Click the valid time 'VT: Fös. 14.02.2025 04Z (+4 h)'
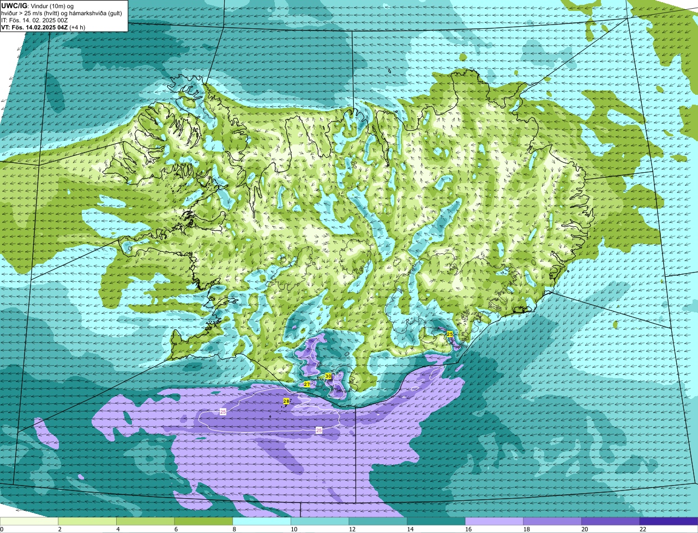Screen dimensions: 698x533 (x=43, y=27)
